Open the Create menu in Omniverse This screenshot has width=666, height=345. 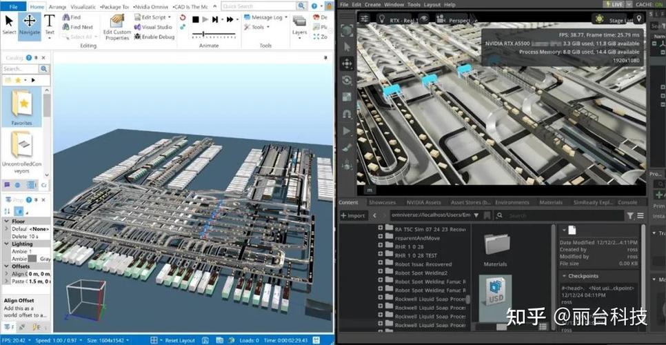click(372, 4)
